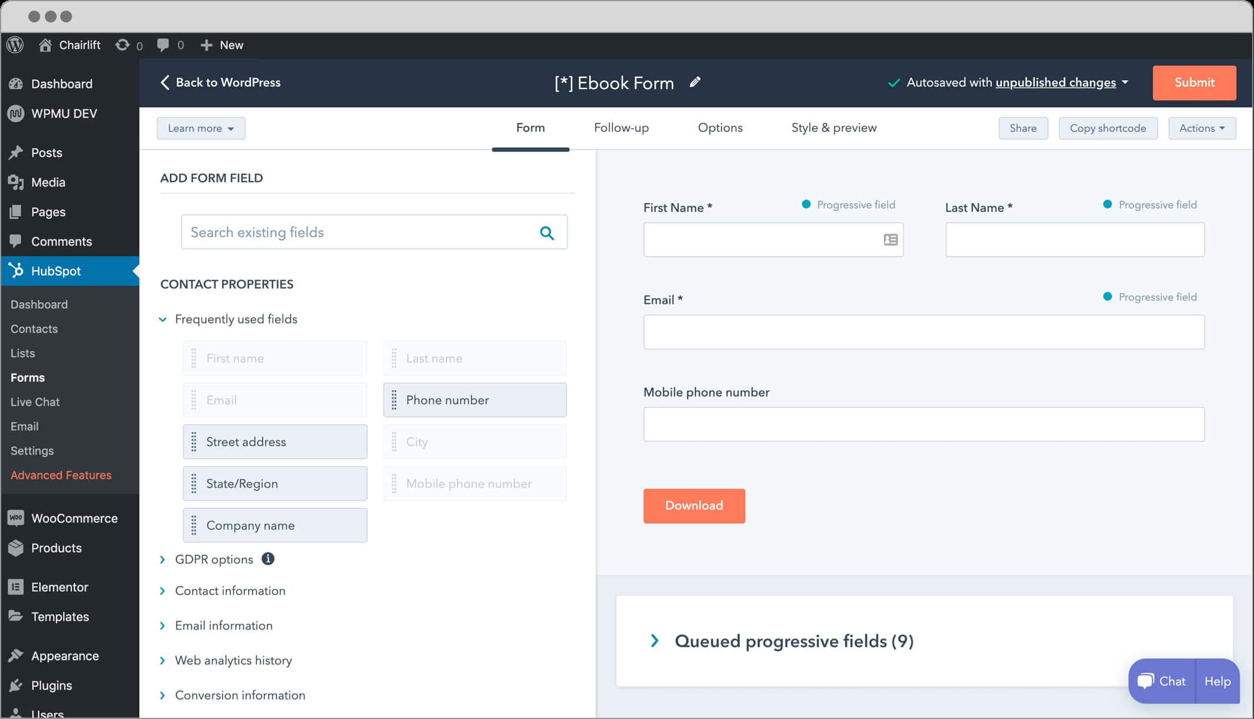Click the Copy shortcode button
The image size is (1254, 719).
[x=1108, y=128]
